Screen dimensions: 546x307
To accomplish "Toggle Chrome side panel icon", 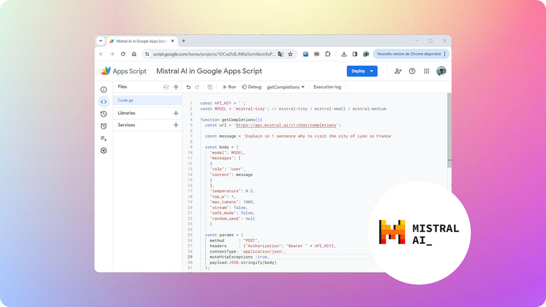I will point(355,54).
